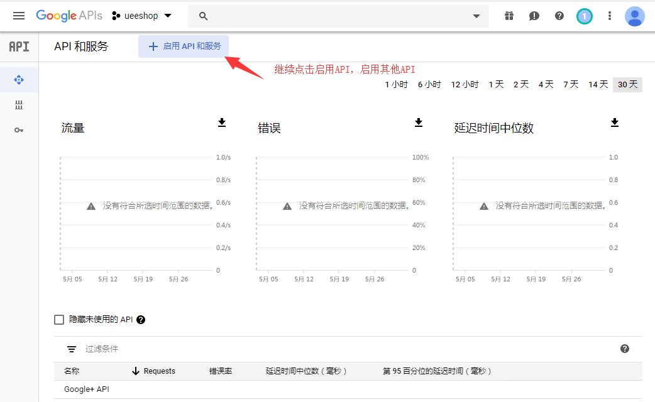655x402 pixels.
Task: Open the ueeshop project selector dropdown
Action: point(141,16)
